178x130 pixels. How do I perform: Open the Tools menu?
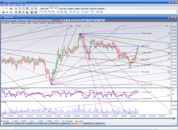pyautogui.click(x=6, y=5)
